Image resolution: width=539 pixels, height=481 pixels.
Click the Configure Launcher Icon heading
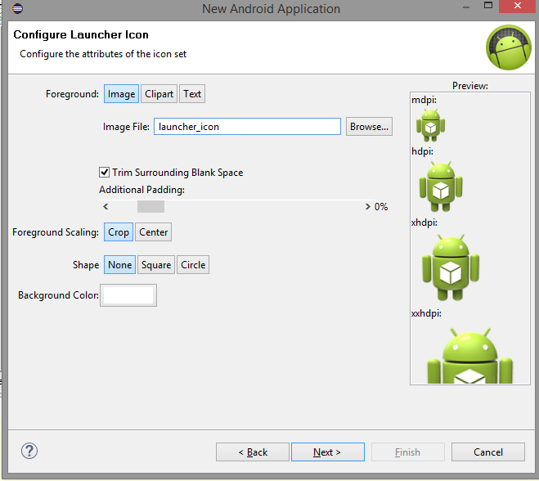pos(81,34)
